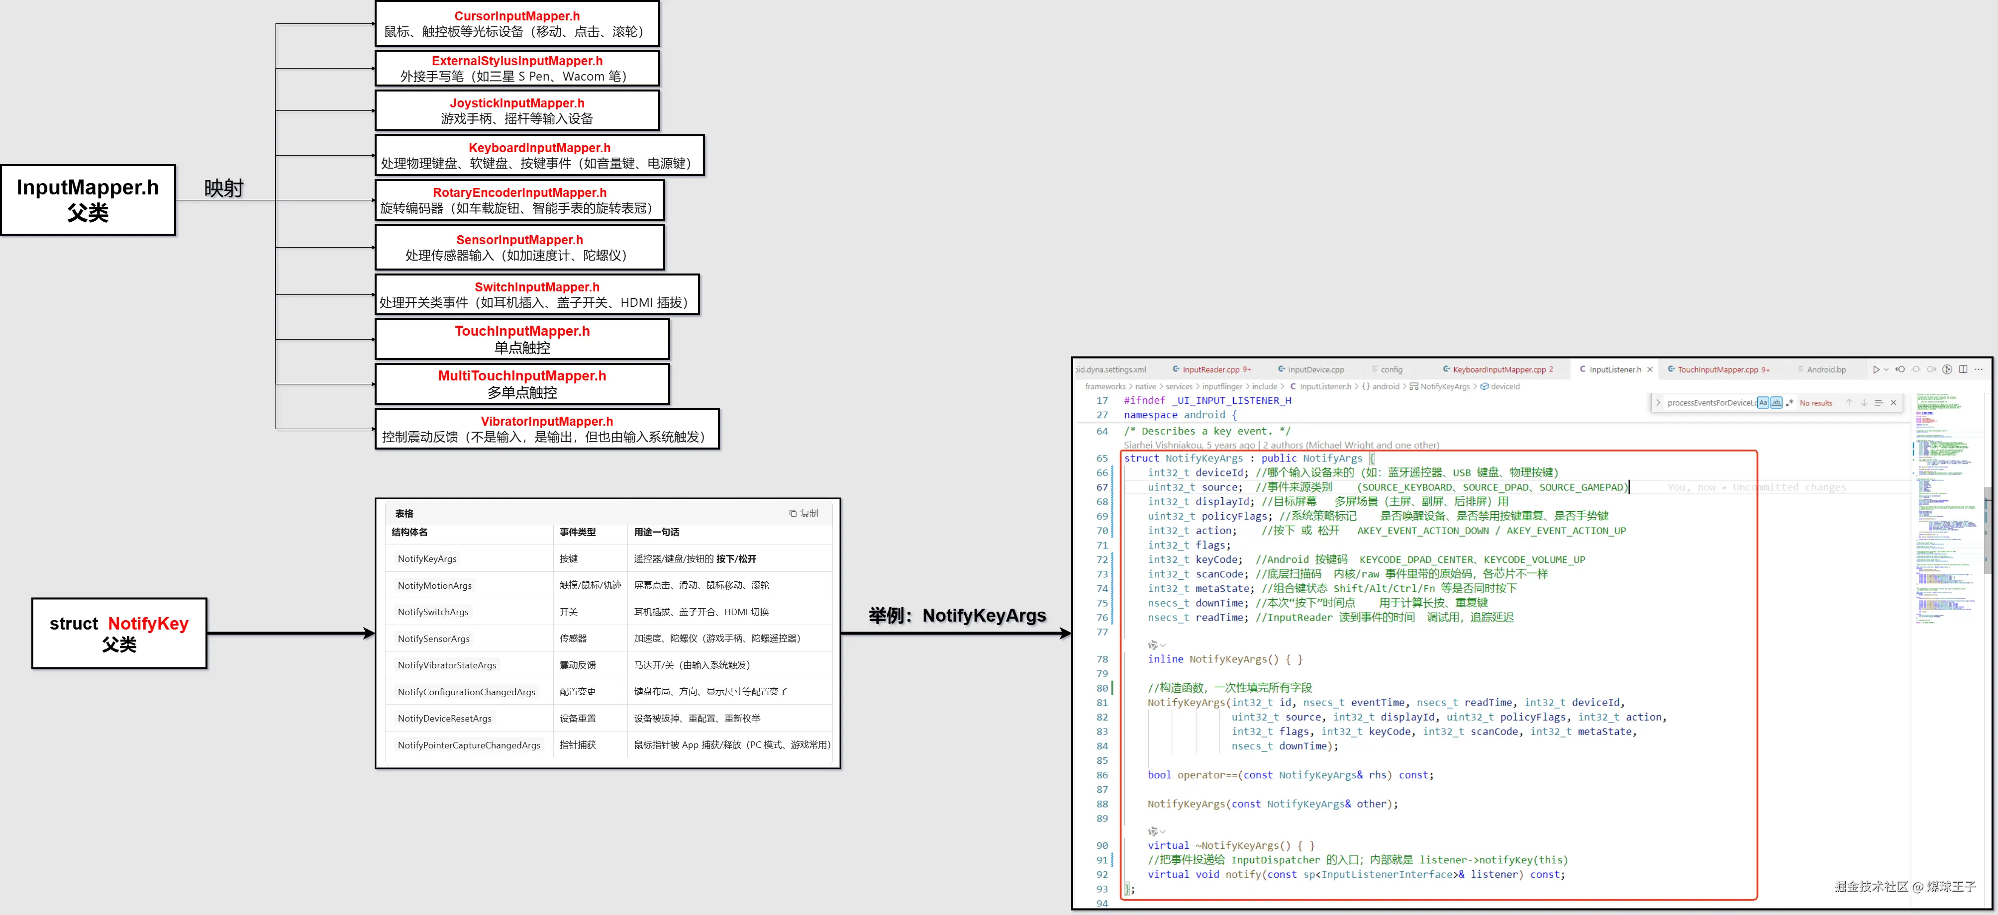This screenshot has width=1998, height=915.
Task: Go to previous match arrow
Action: tap(1849, 402)
